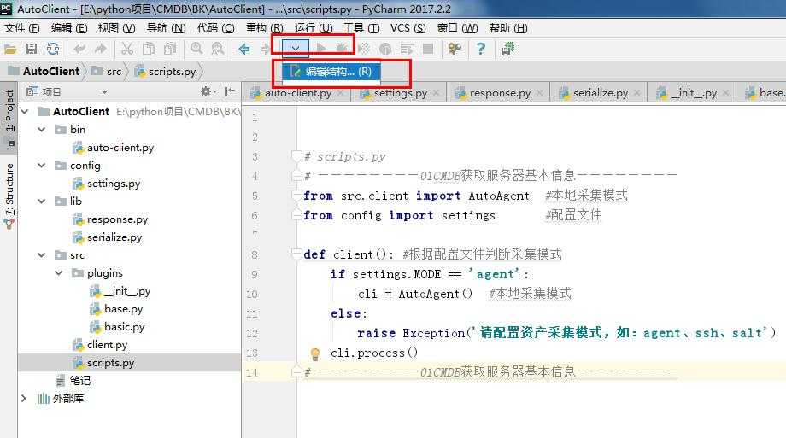Click the yellow lightbulb intention icon
Viewport: 786px width, 438px height.
(314, 354)
